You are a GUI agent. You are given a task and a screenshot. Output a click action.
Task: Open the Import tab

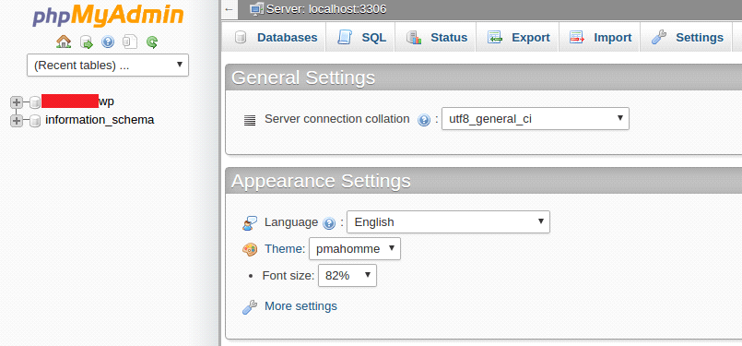click(599, 38)
